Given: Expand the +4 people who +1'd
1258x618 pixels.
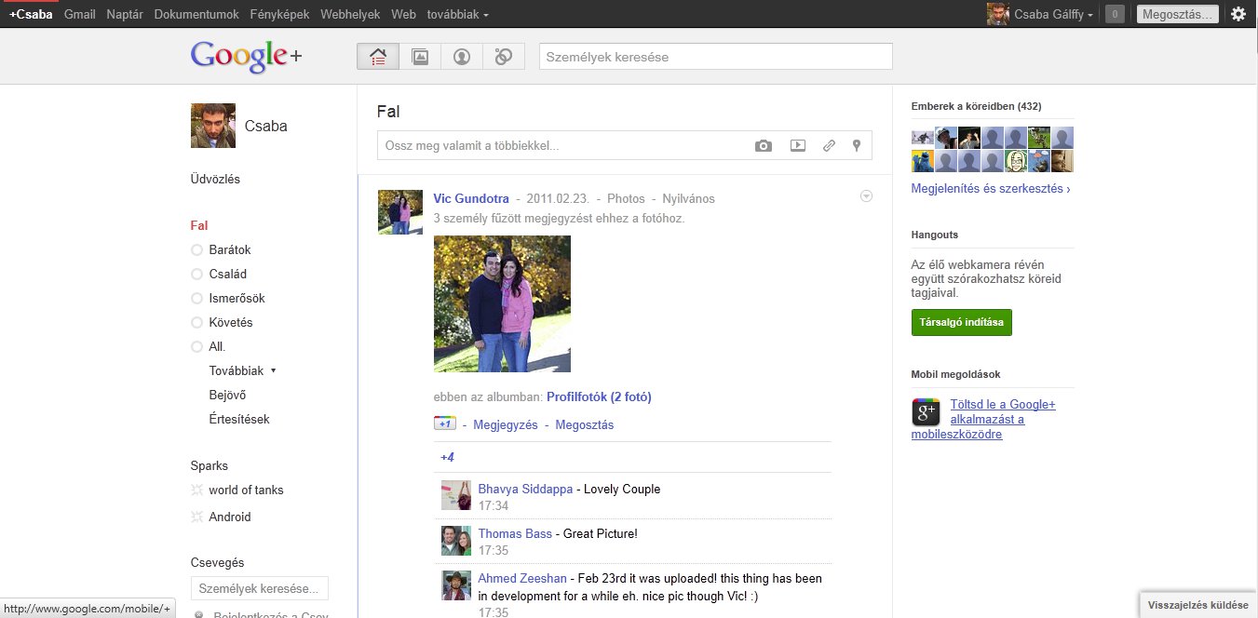Looking at the screenshot, I should 447,457.
